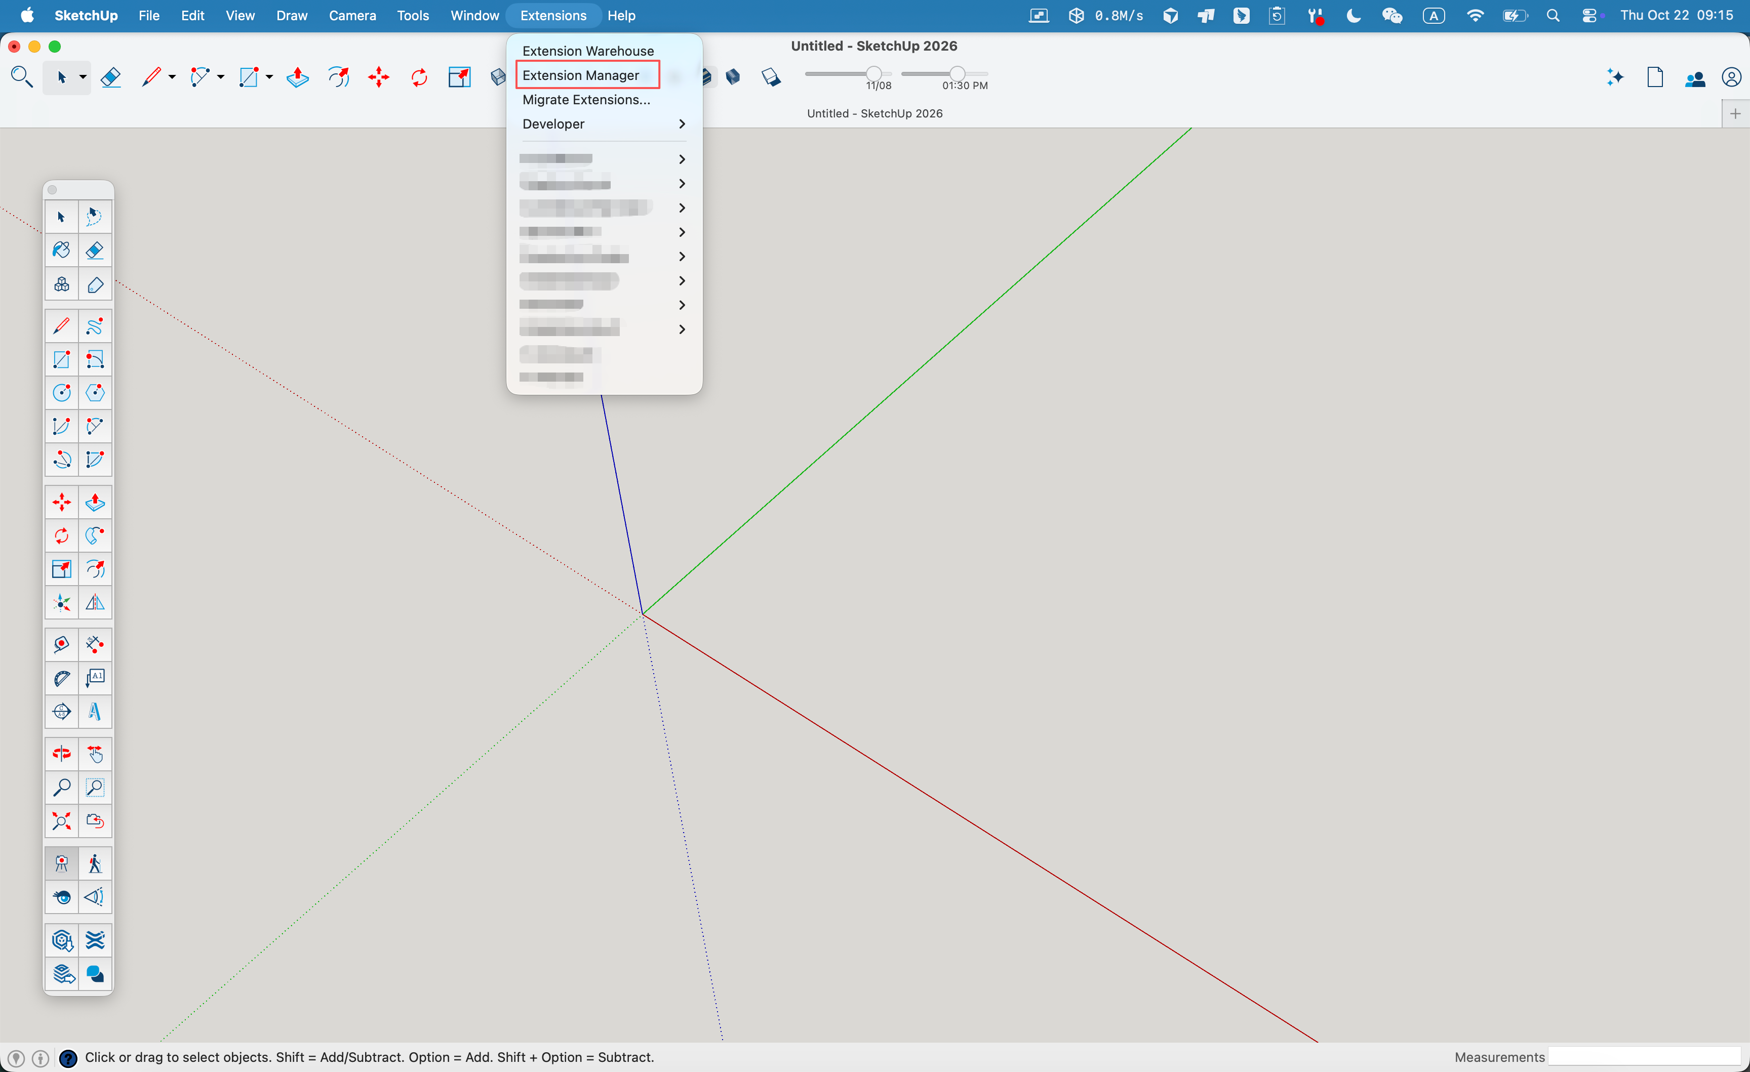Choose the Paint Bucket tool
The height and width of the screenshot is (1072, 1750).
coord(61,250)
